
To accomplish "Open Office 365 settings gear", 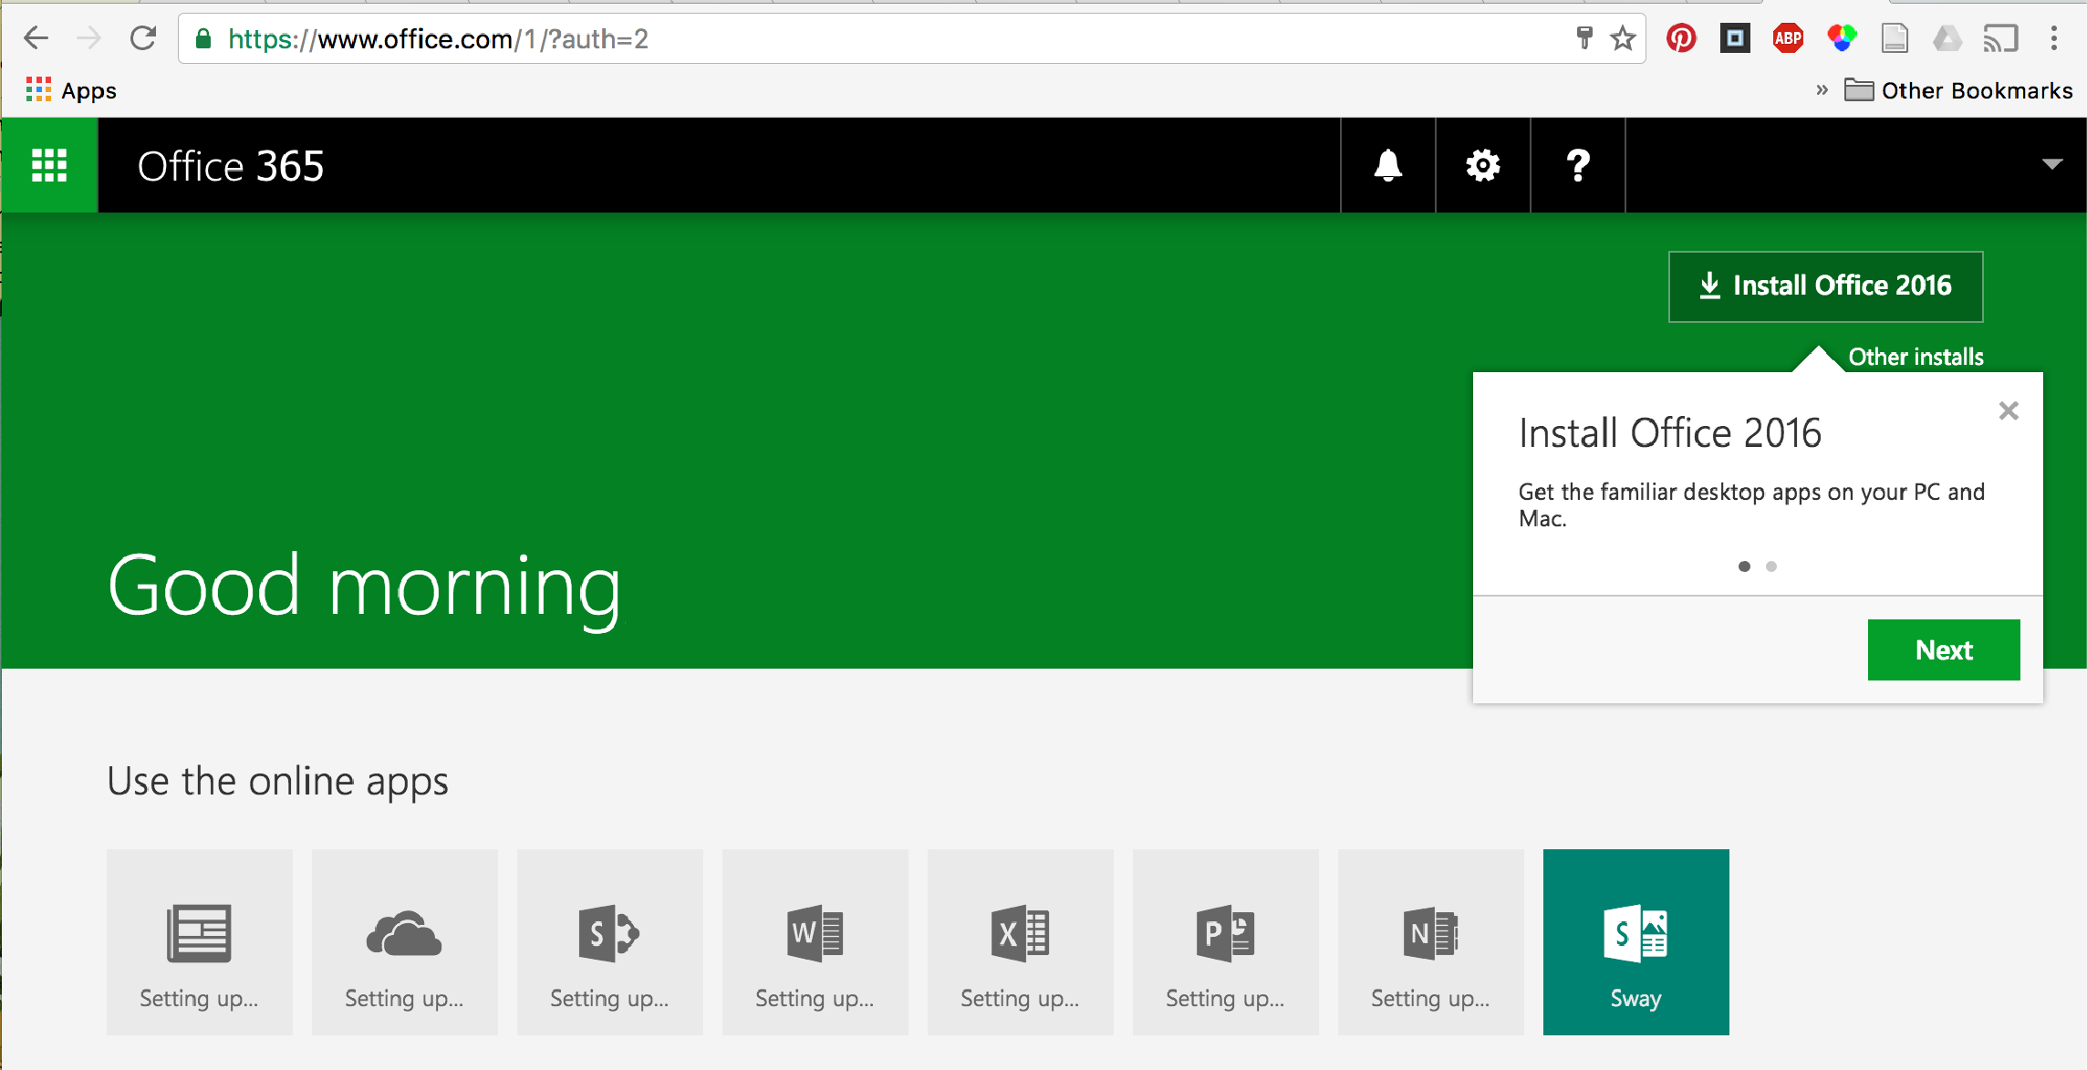I will 1482,165.
